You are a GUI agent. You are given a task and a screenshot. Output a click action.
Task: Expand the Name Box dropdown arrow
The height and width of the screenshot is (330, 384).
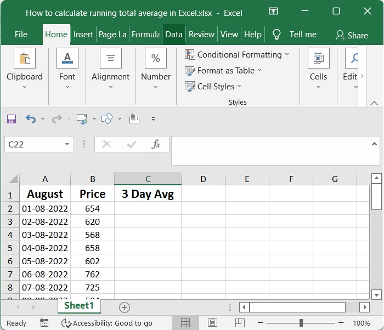tap(67, 144)
